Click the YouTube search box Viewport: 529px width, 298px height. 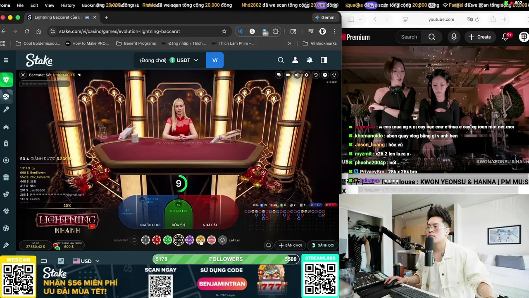point(409,37)
